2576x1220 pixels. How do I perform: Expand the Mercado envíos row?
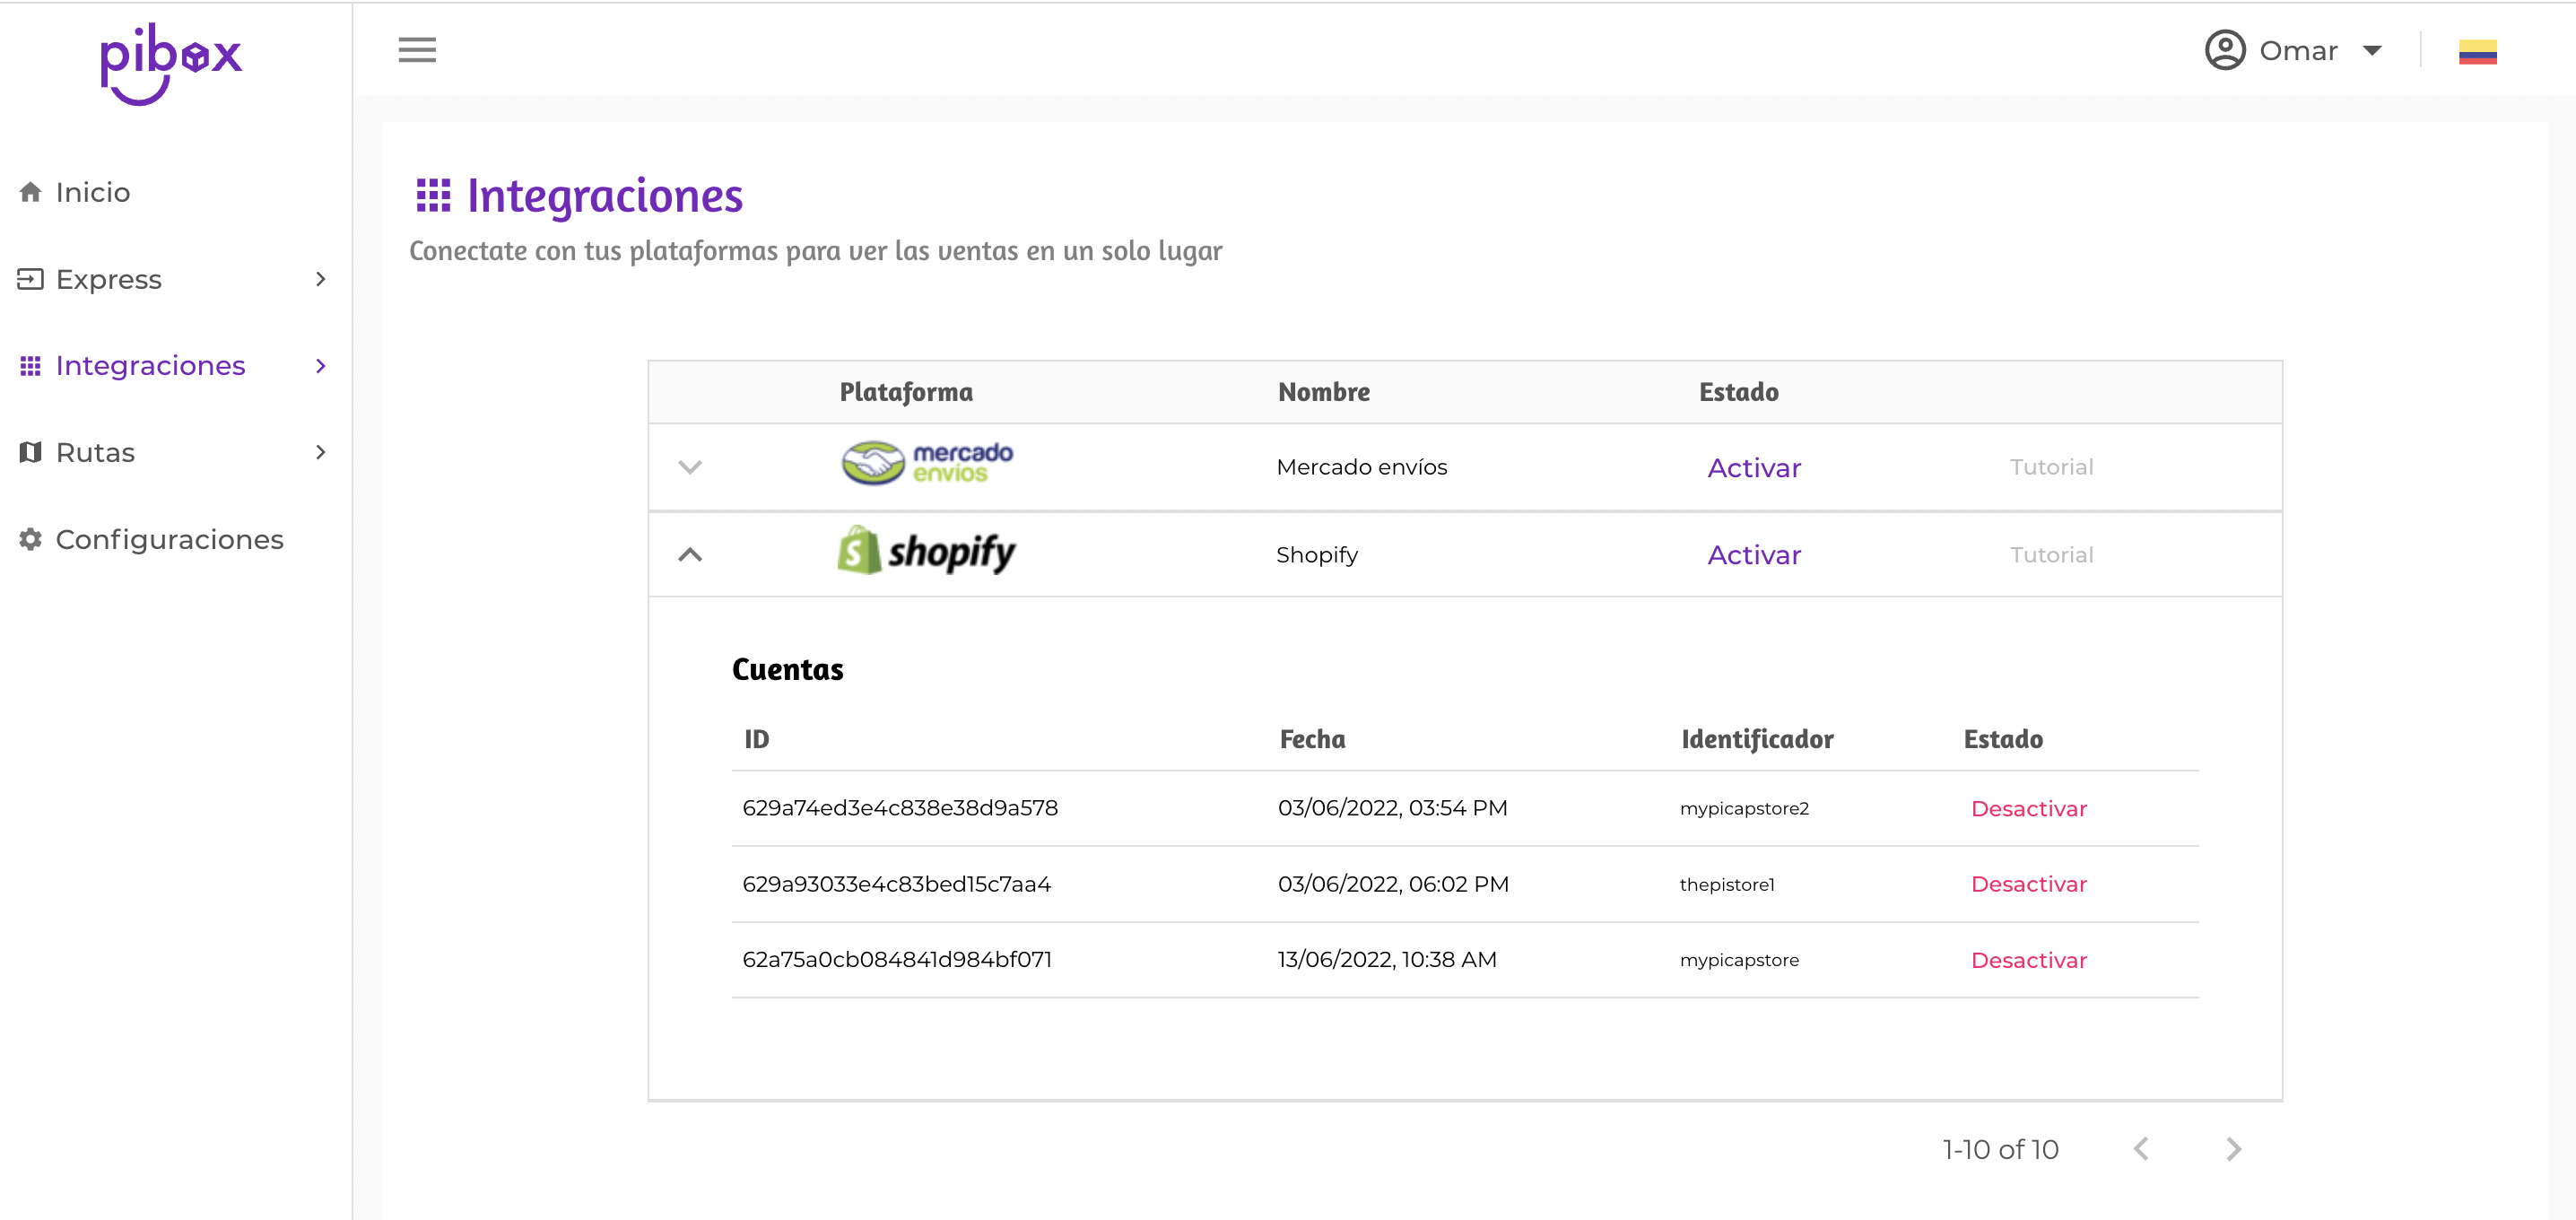(689, 467)
